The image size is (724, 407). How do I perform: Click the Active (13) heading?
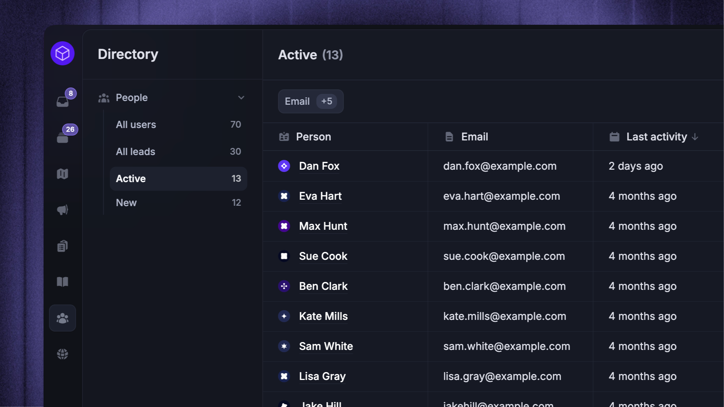[311, 55]
